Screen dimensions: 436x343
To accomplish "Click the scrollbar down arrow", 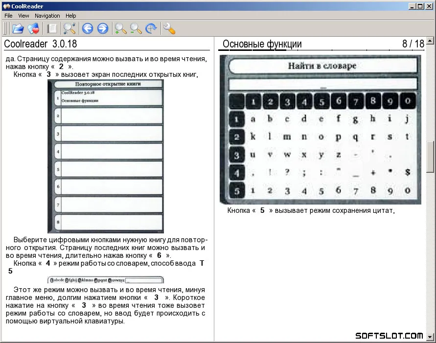I will pos(430,337).
